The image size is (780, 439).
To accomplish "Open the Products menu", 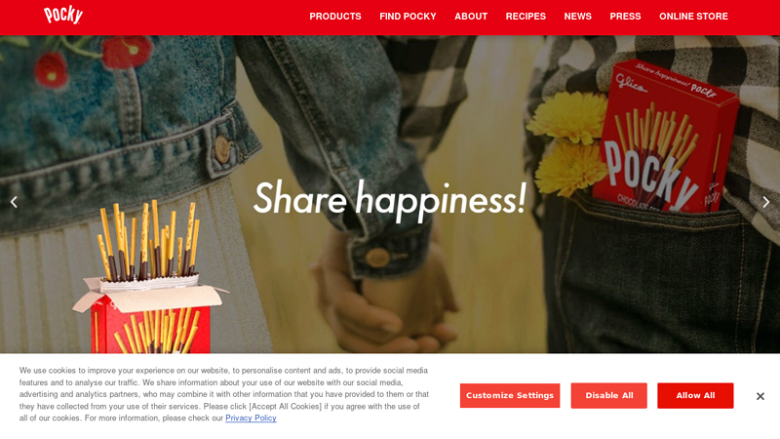I will [335, 17].
